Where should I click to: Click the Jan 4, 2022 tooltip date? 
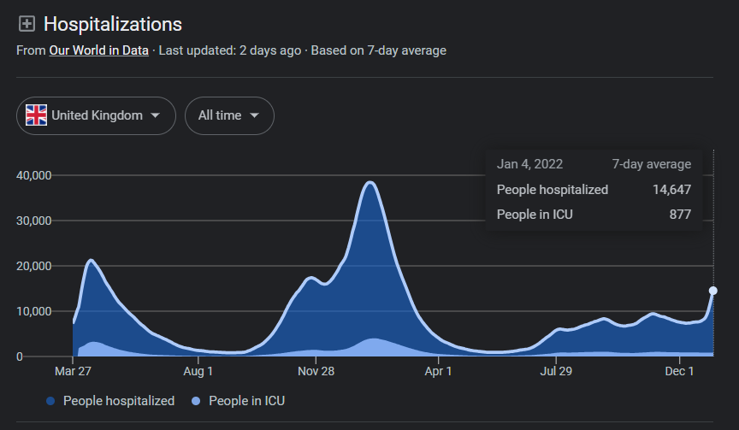coord(529,164)
